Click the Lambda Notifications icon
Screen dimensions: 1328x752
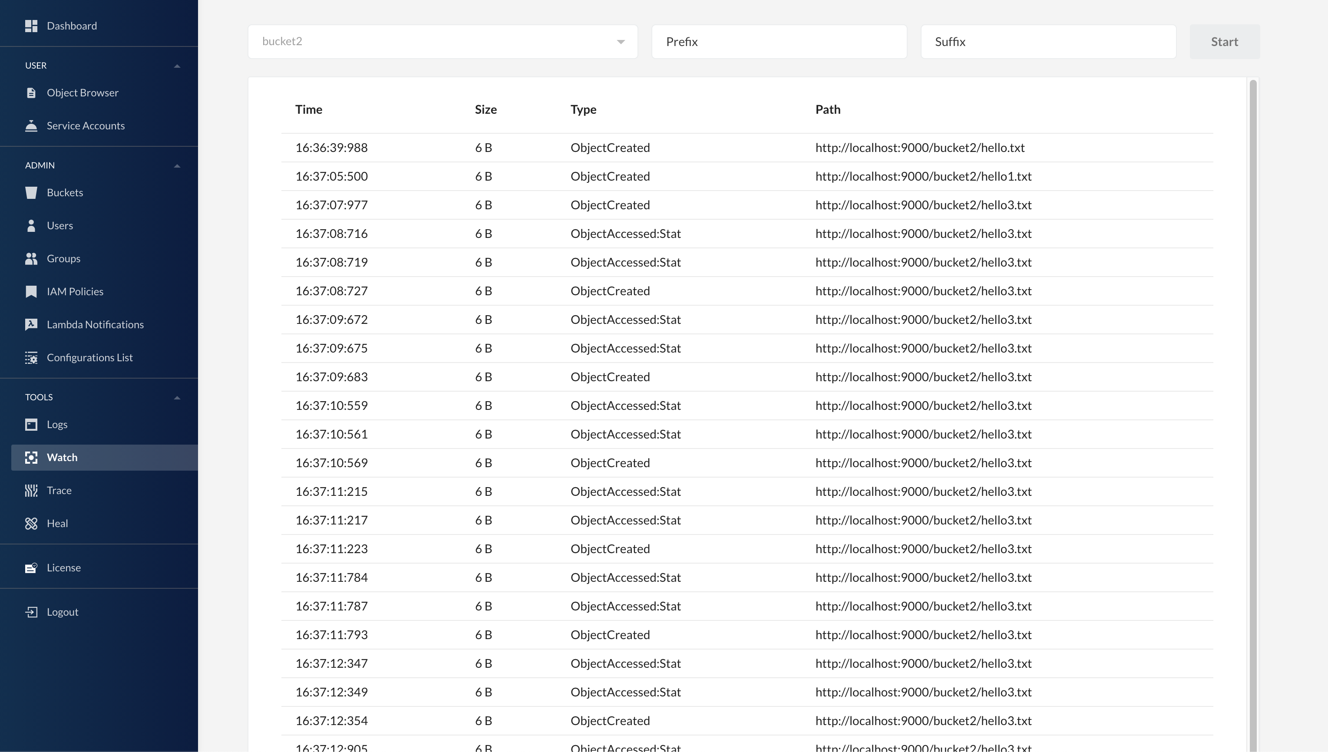(x=31, y=324)
